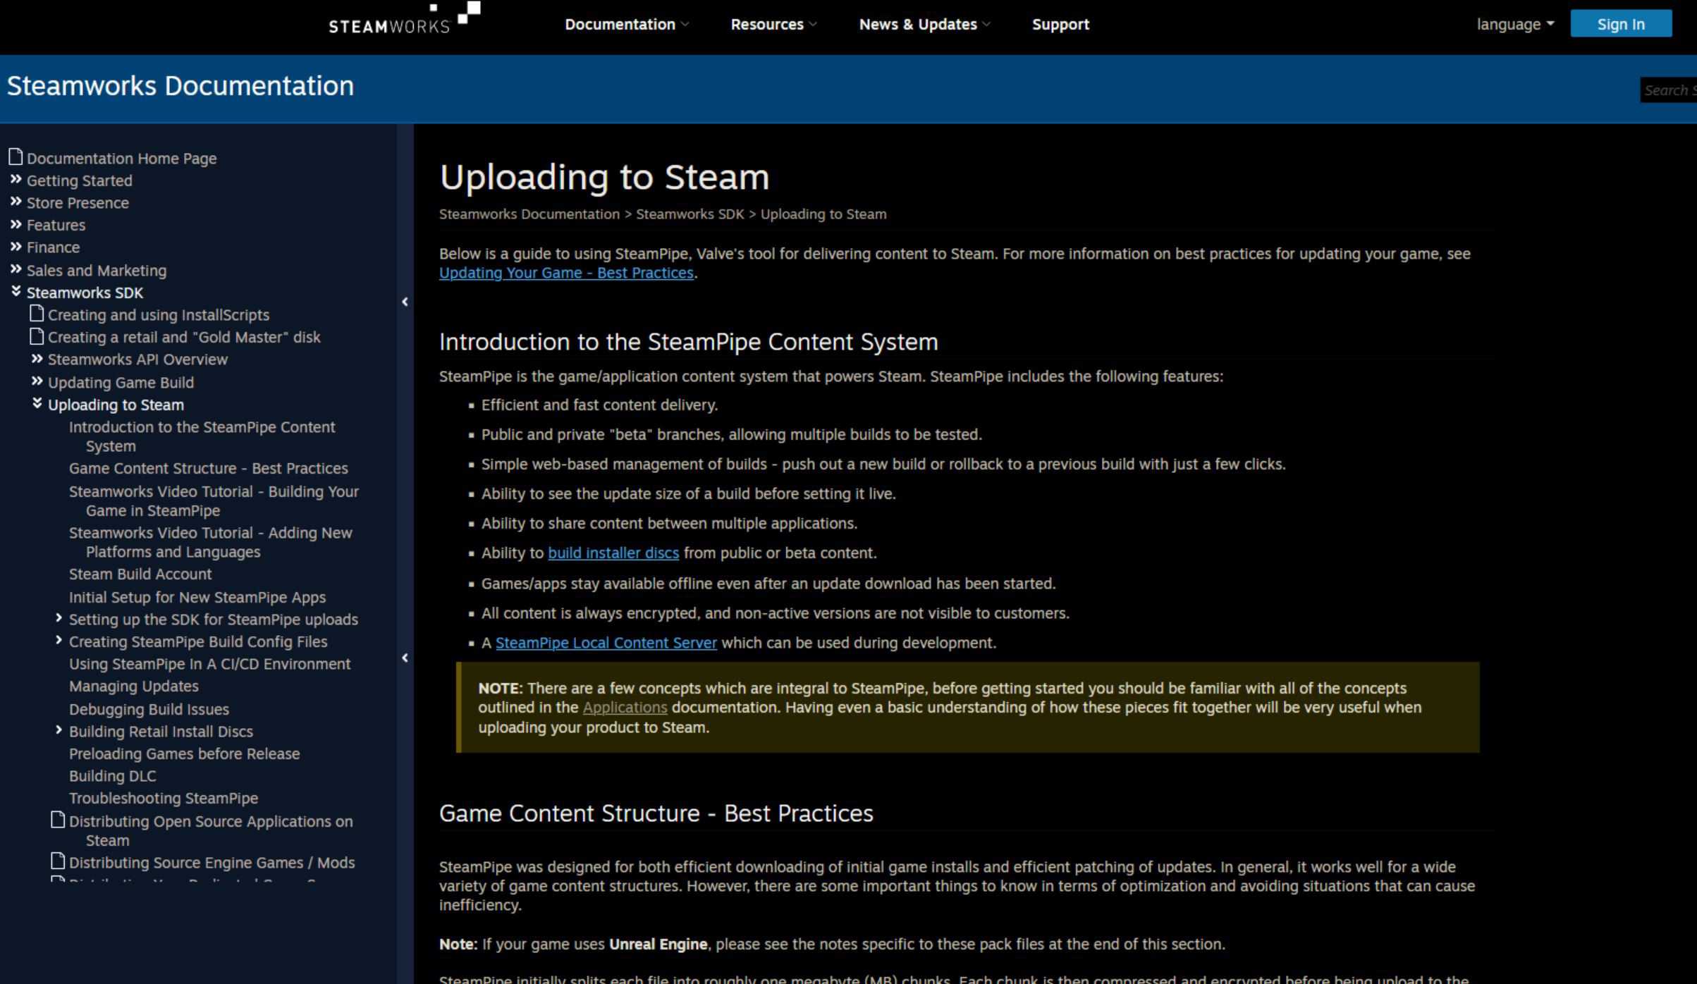
Task: Follow the build installer discs link
Action: click(613, 553)
